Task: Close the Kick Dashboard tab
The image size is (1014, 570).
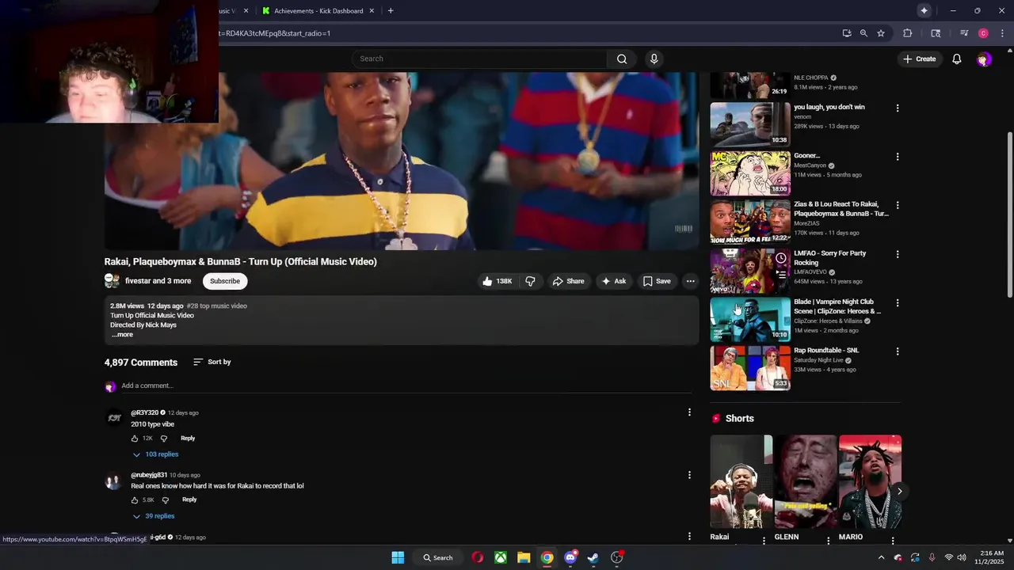Action: 371,11
